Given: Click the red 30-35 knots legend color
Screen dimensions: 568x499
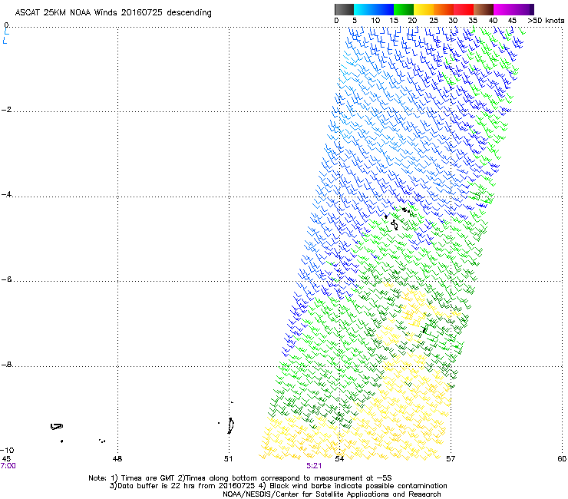Looking at the screenshot, I should coord(464,9).
